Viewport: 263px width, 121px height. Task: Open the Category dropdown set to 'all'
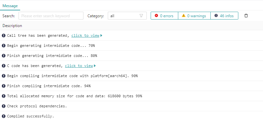(x=127, y=16)
